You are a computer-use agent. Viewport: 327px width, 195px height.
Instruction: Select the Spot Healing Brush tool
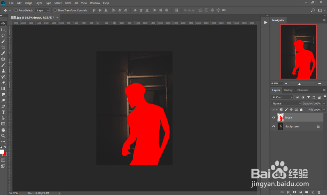[x=3, y=59]
